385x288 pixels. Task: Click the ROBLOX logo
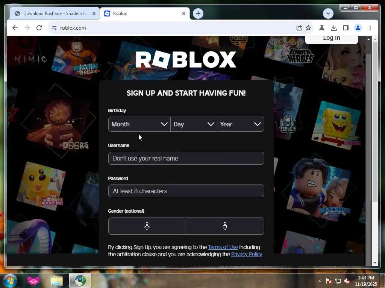pyautogui.click(x=186, y=60)
